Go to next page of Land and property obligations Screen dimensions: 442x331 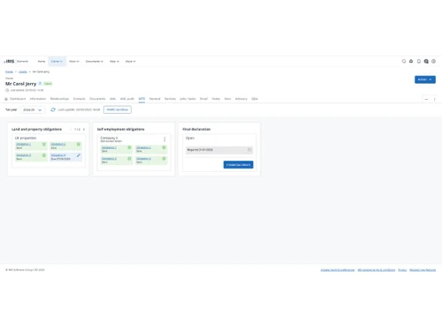[x=84, y=129]
